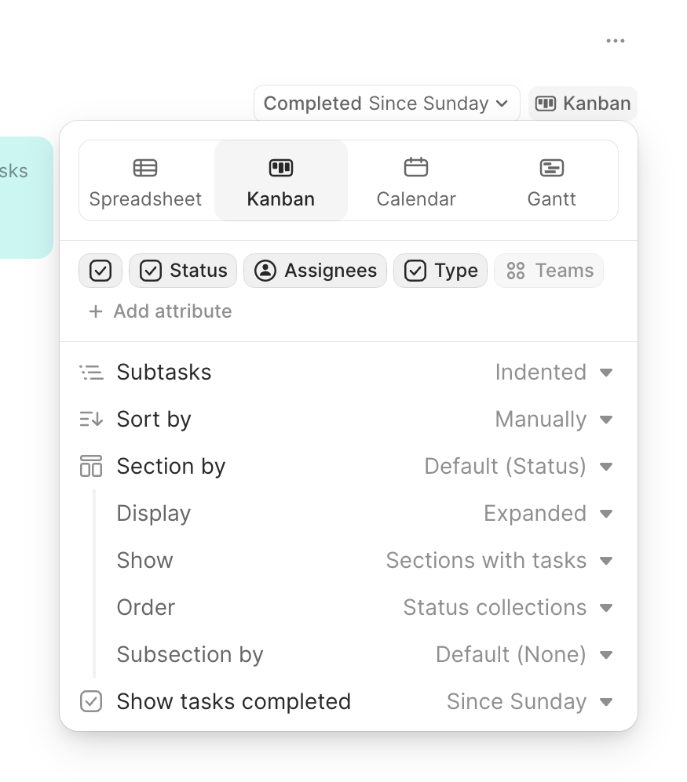The width and height of the screenshot is (687, 782).
Task: Open the Completed Since Sunday filter dropdown
Action: coord(386,103)
